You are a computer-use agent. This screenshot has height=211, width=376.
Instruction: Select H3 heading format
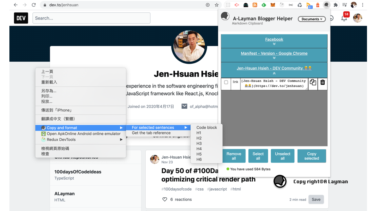click(206, 143)
